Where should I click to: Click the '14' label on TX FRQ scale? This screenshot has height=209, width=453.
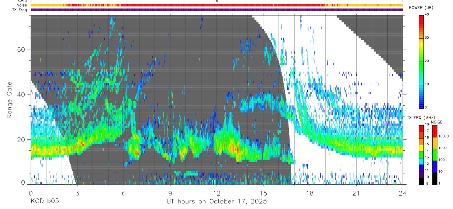coord(427,151)
